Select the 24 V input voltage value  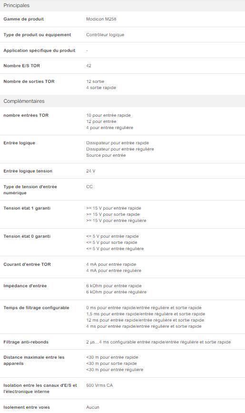click(x=90, y=171)
